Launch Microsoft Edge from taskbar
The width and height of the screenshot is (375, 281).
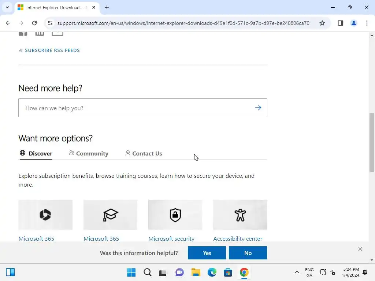pyautogui.click(x=212, y=272)
